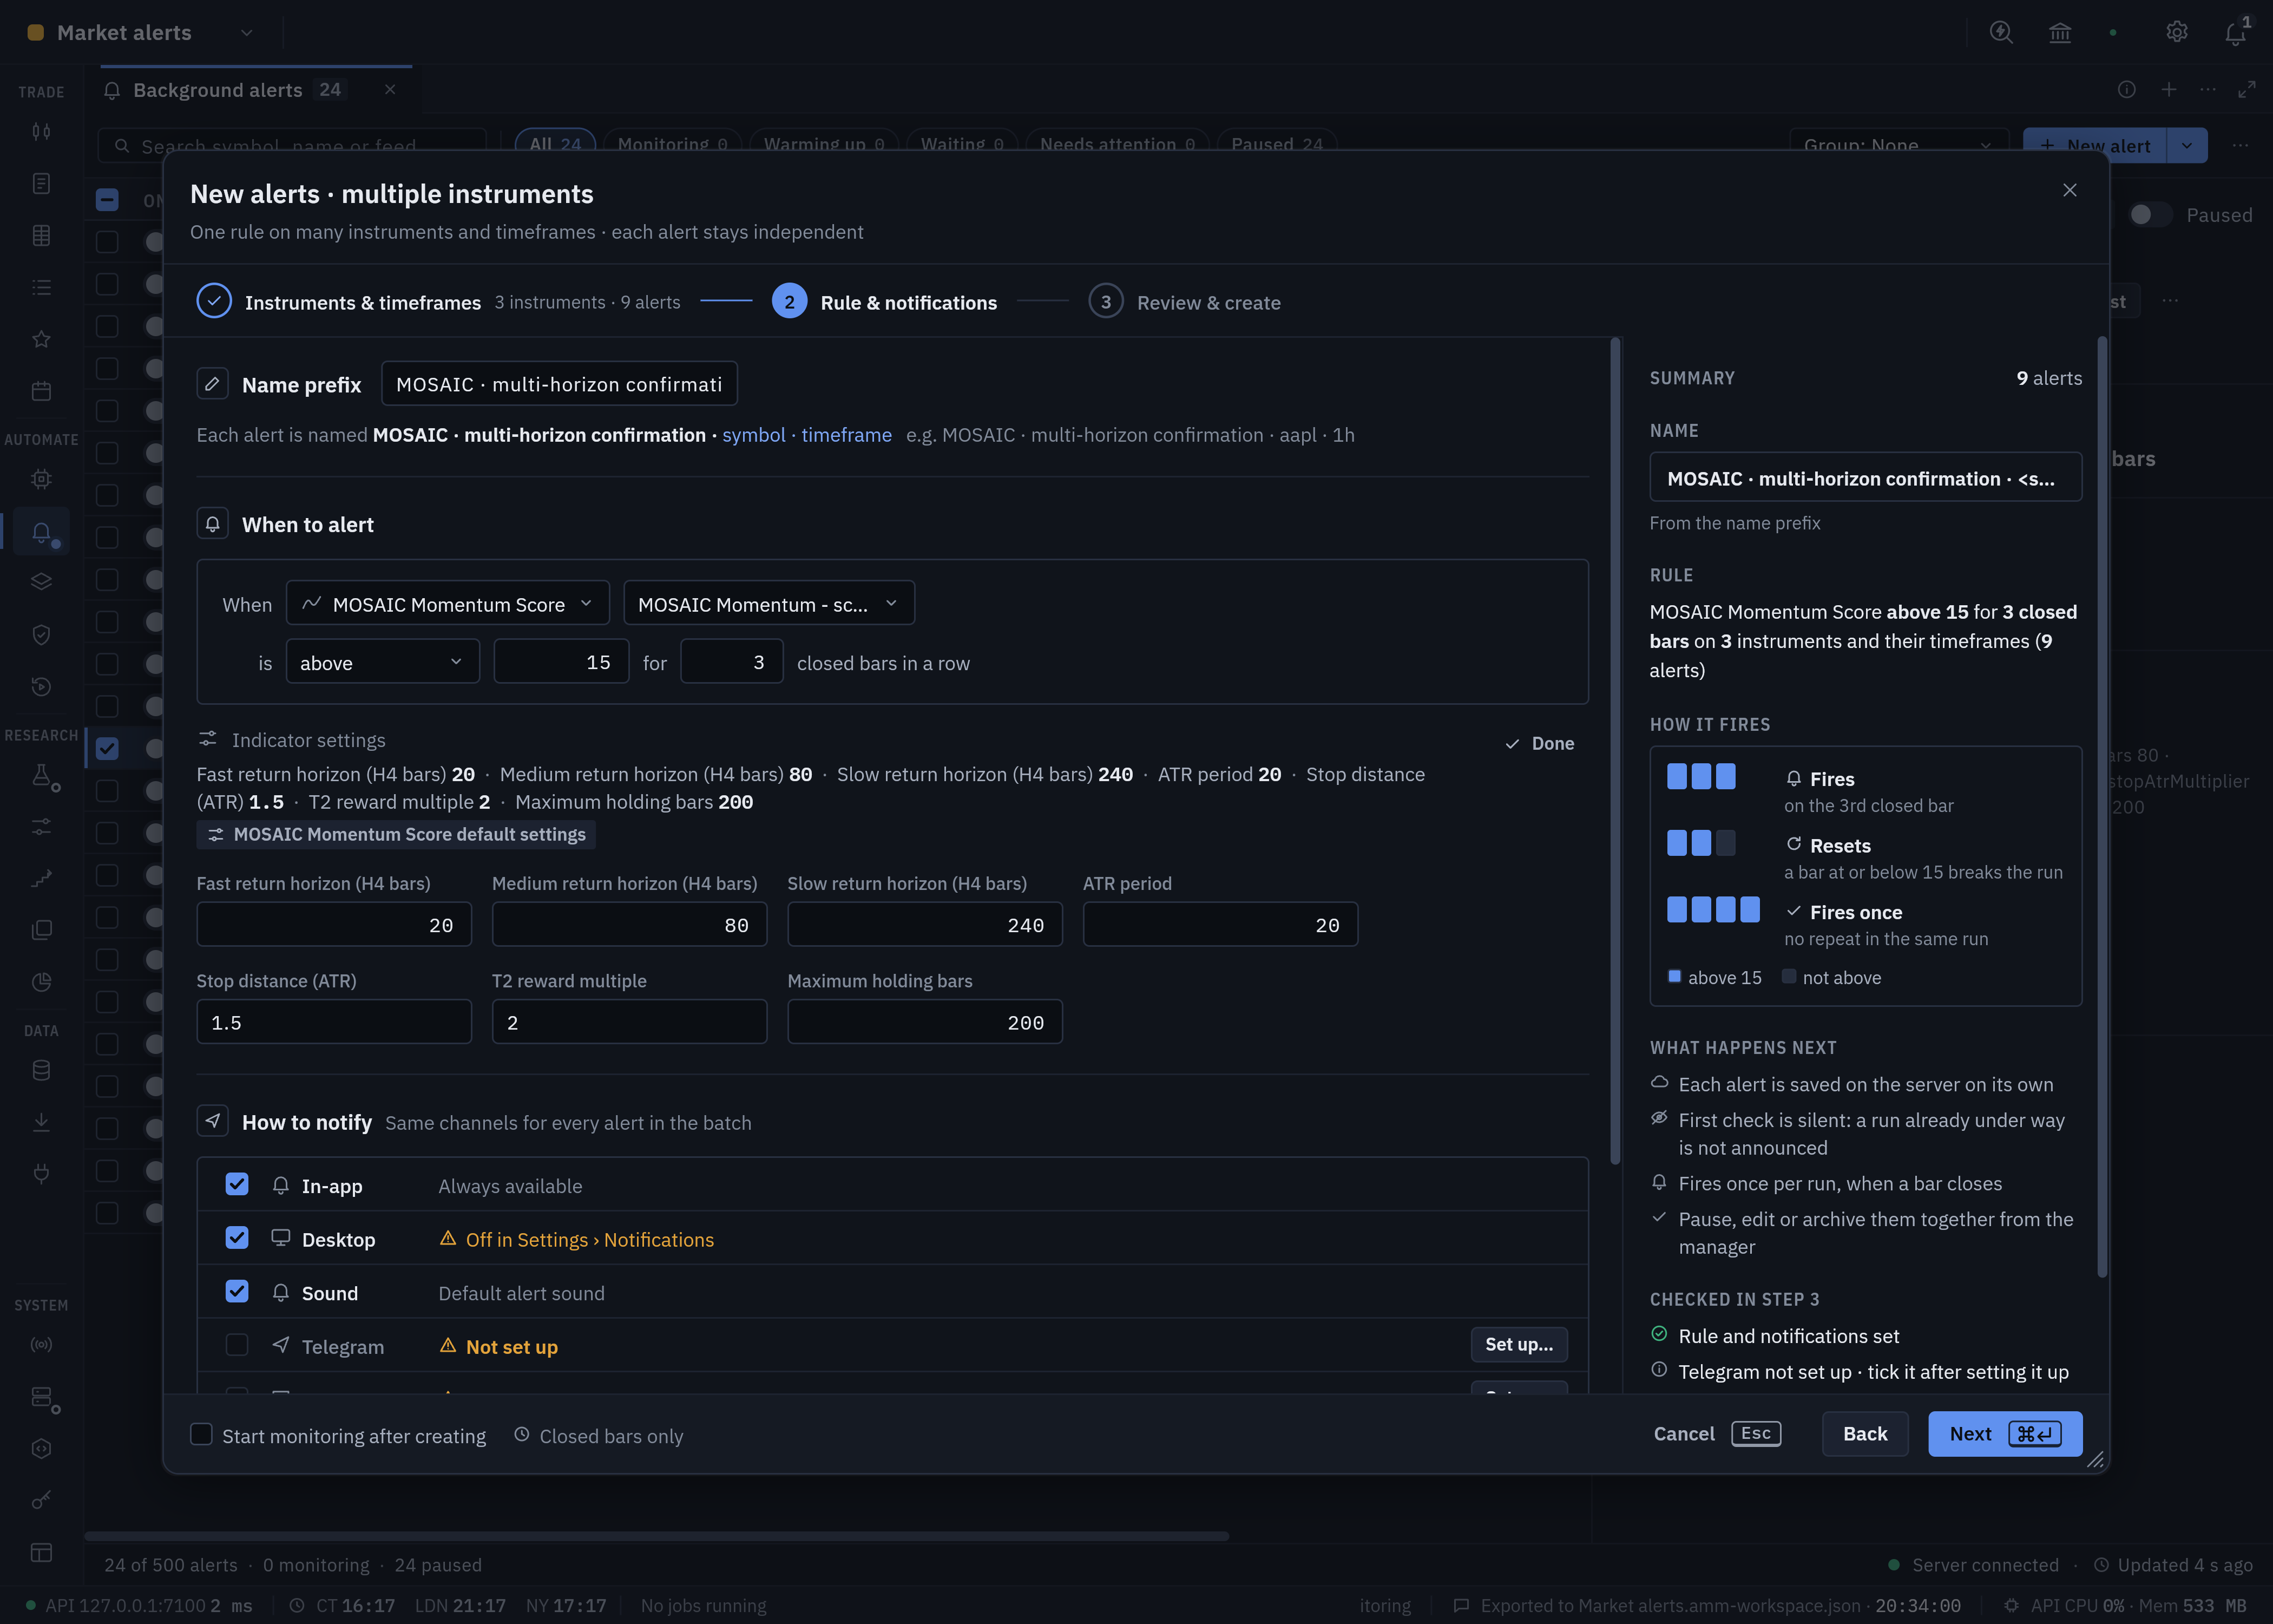
Task: Click the dialog's form vertical scrollbar
Action: (1615, 752)
